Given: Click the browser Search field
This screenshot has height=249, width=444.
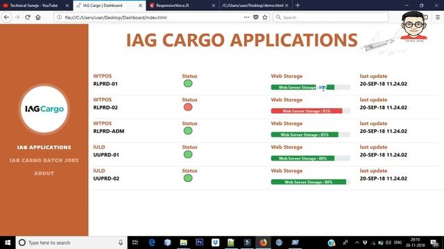Looking at the screenshot, I should [x=331, y=17].
